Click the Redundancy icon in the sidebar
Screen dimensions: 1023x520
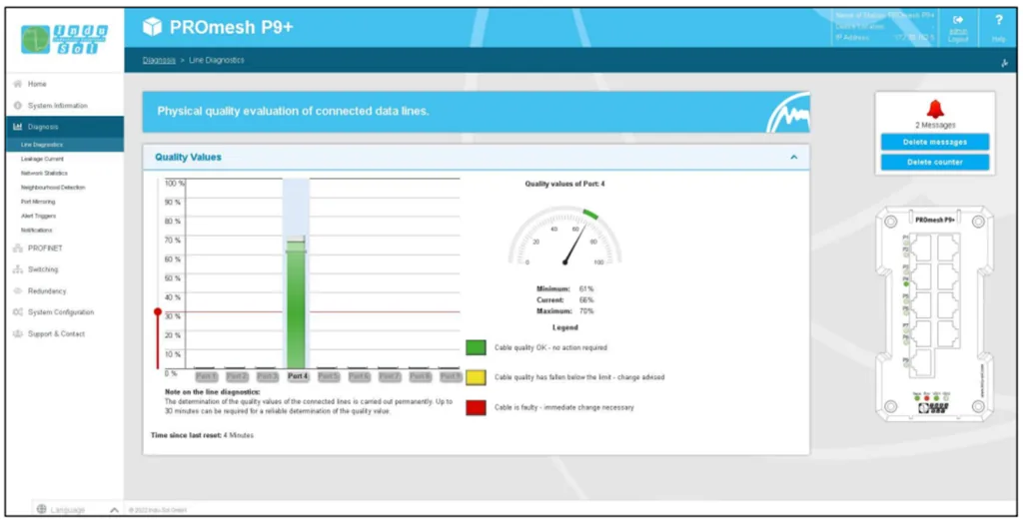(x=18, y=291)
